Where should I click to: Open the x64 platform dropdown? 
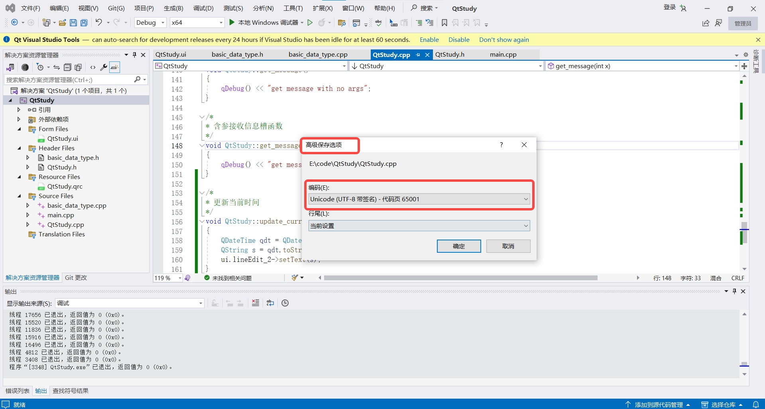(x=197, y=23)
